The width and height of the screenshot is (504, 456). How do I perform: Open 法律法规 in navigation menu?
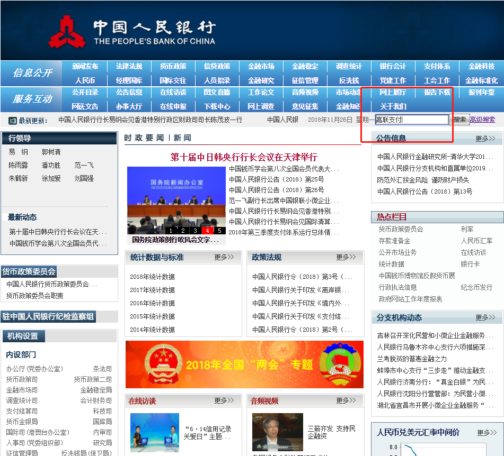[x=129, y=67]
